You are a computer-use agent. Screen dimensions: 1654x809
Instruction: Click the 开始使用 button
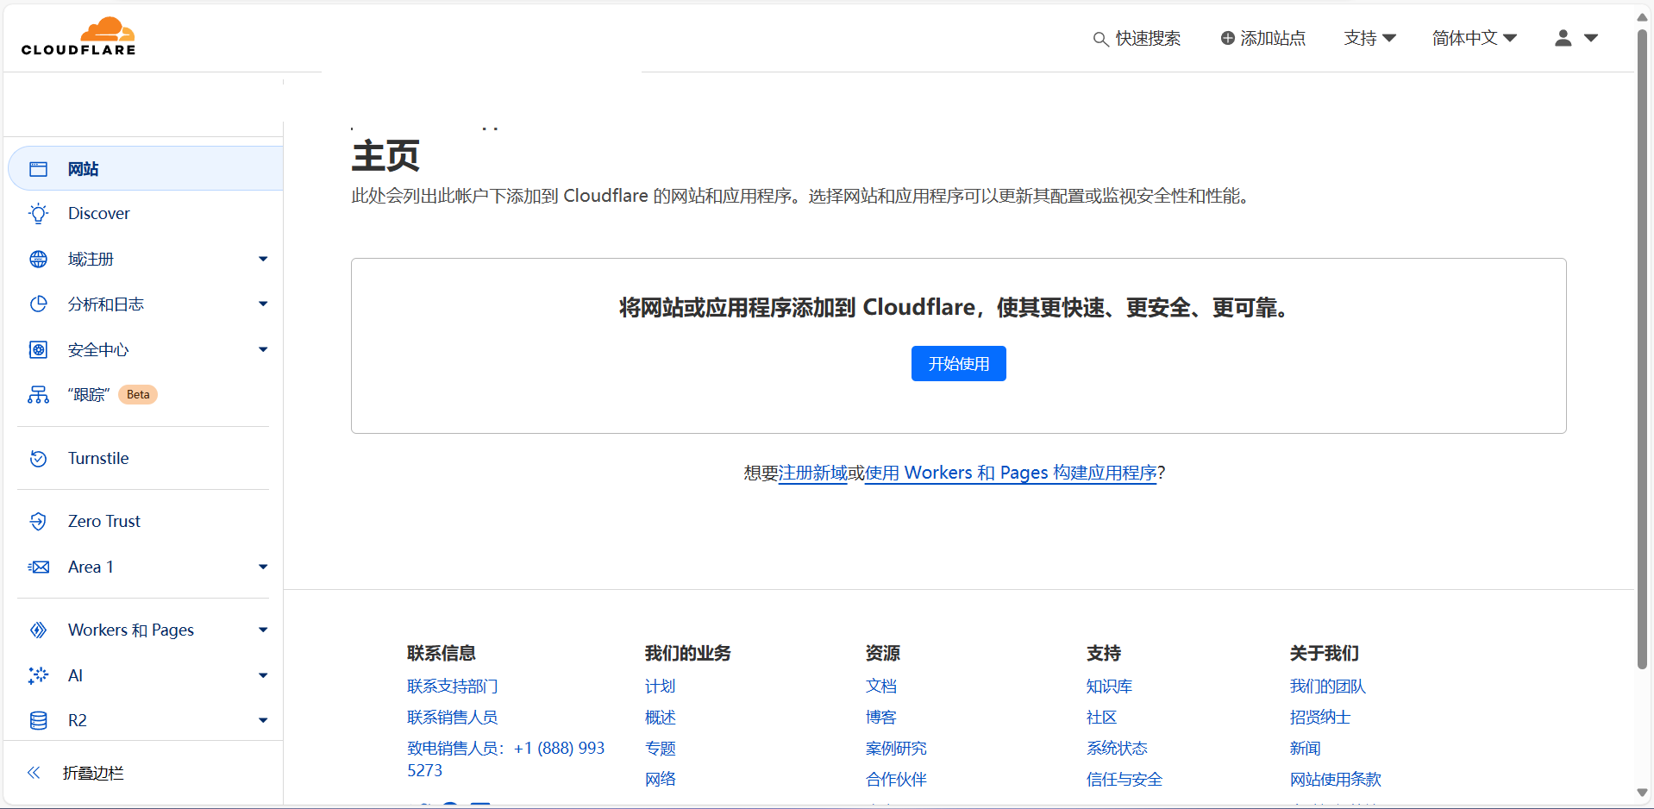coord(958,364)
